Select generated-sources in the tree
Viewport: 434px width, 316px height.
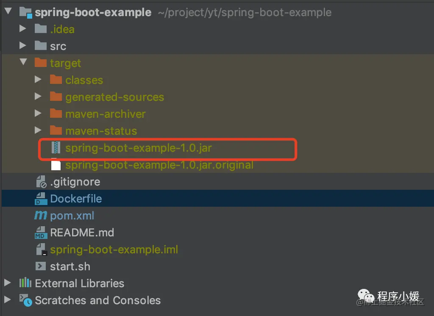tap(114, 97)
